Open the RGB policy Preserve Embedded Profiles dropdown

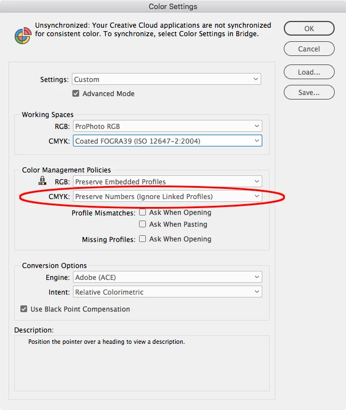point(167,182)
